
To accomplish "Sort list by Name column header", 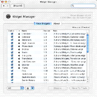I will click(24, 31).
